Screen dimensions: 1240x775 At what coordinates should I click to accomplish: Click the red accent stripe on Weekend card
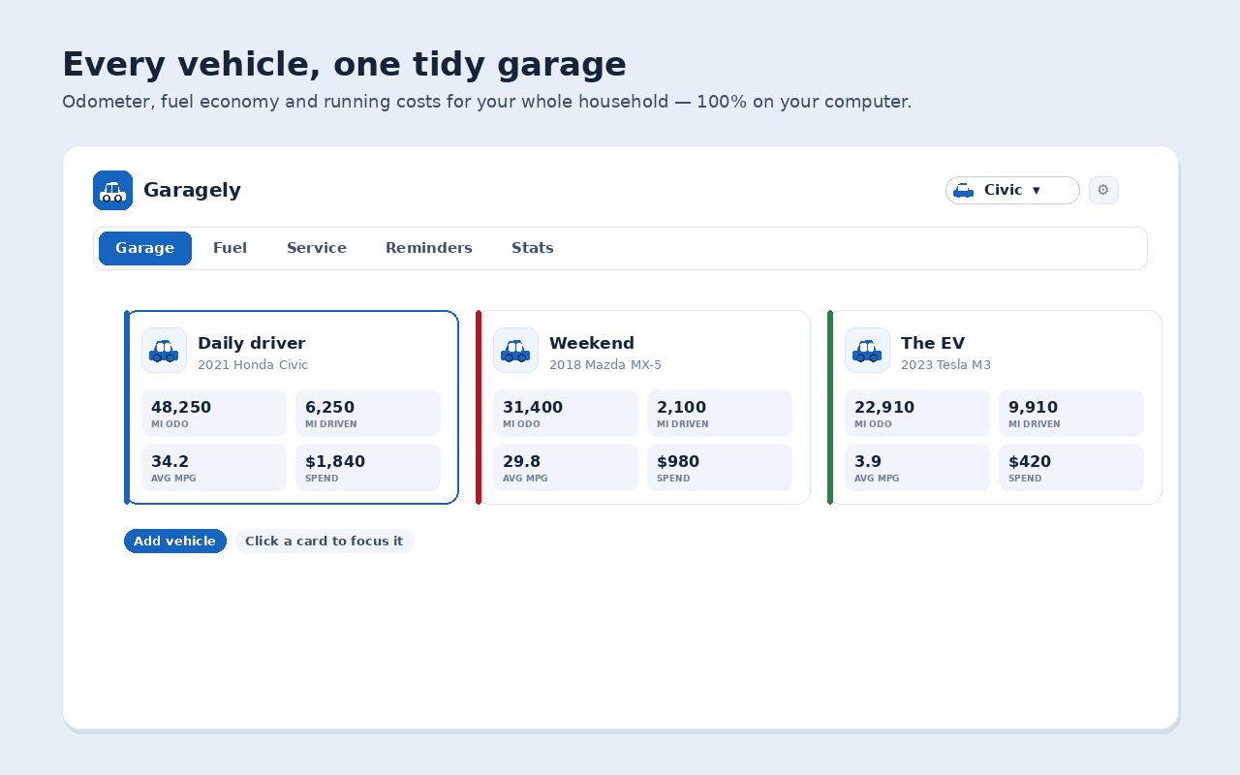coord(479,407)
